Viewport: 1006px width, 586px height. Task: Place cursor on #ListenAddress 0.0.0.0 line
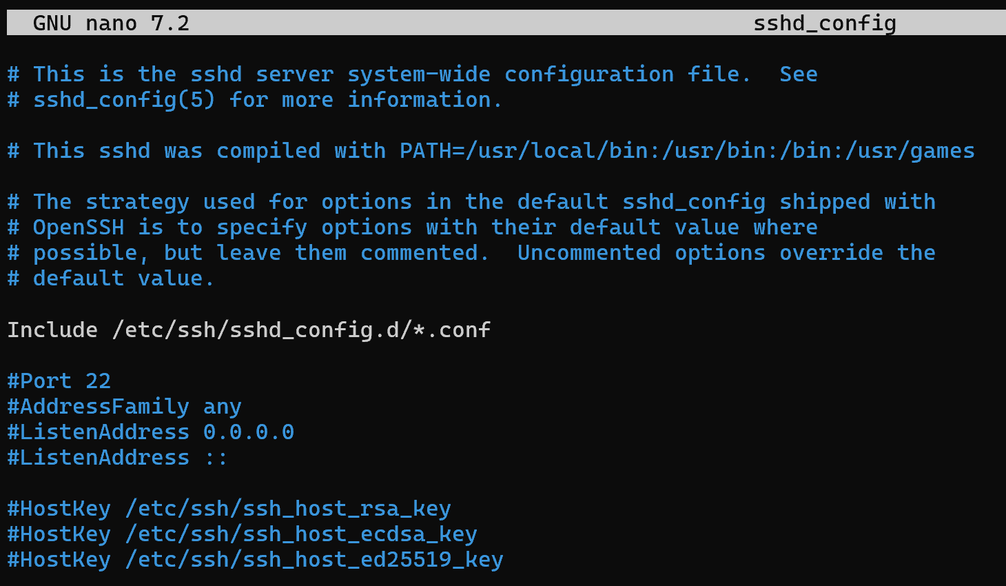pos(150,432)
